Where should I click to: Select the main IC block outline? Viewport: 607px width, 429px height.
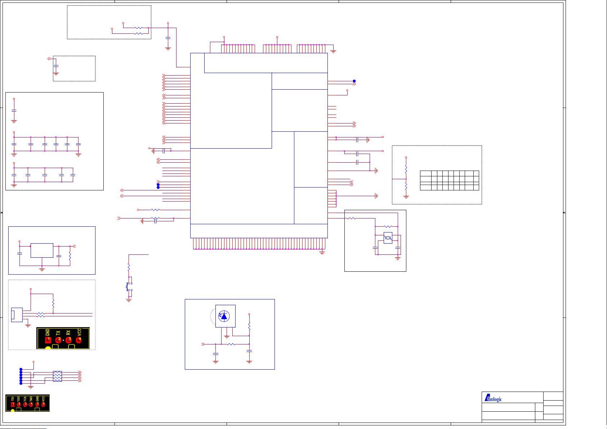pyautogui.click(x=259, y=144)
